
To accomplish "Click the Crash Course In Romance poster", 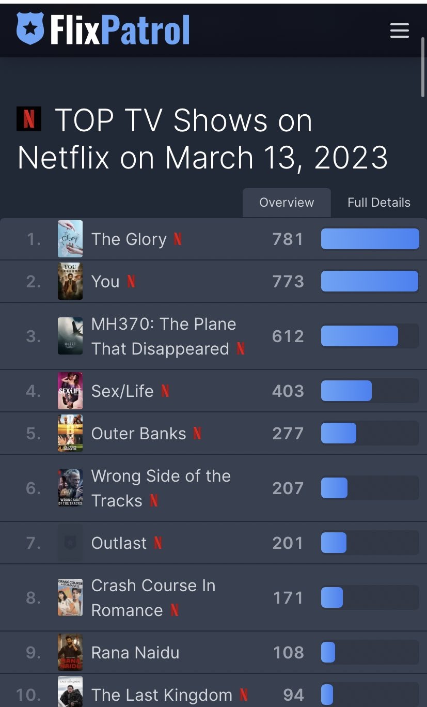I will tap(70, 598).
